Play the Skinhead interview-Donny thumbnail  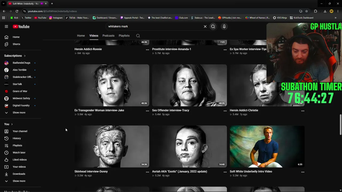[112, 146]
